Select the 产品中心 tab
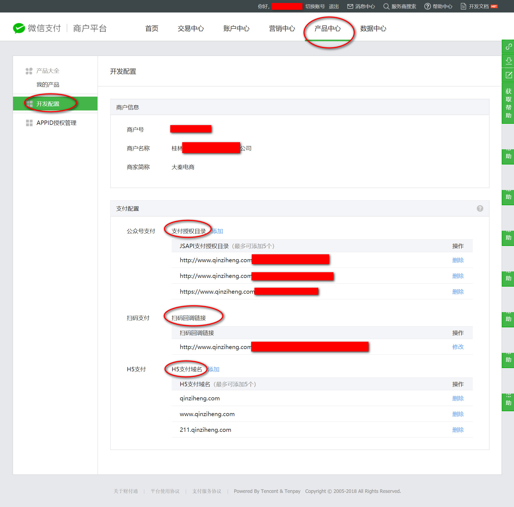Screen dimensions: 514x507 pos(328,28)
